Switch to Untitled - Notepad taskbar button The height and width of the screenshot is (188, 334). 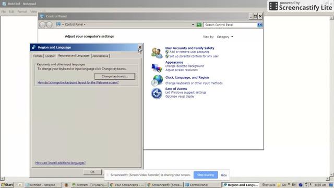[43, 185]
